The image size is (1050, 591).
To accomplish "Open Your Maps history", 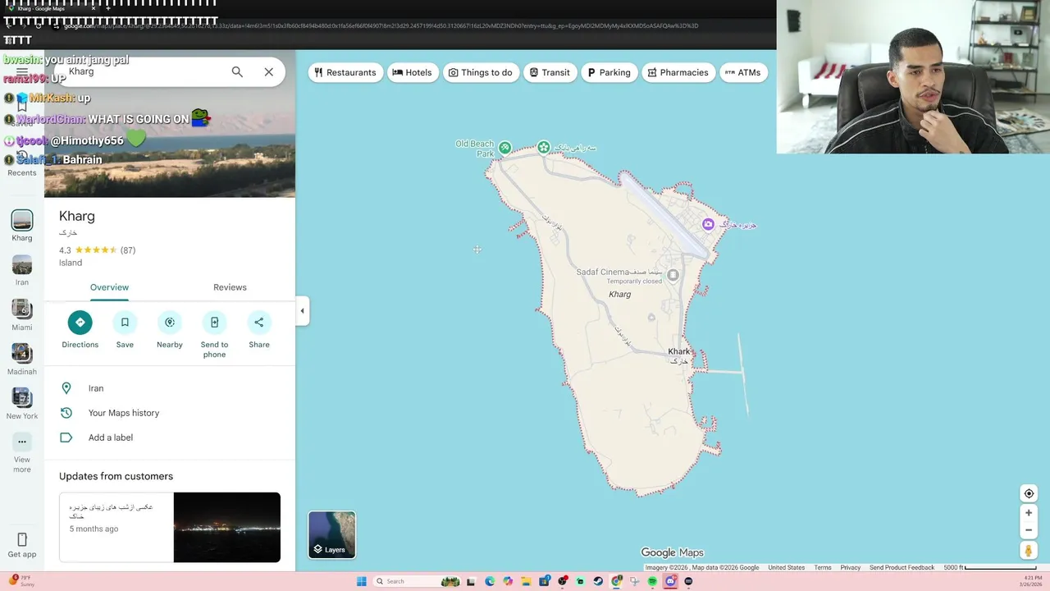I will [170, 413].
